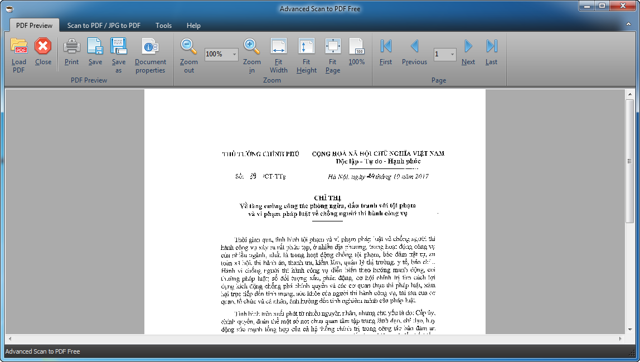Open the Save as option
The image size is (640, 362).
point(119,47)
